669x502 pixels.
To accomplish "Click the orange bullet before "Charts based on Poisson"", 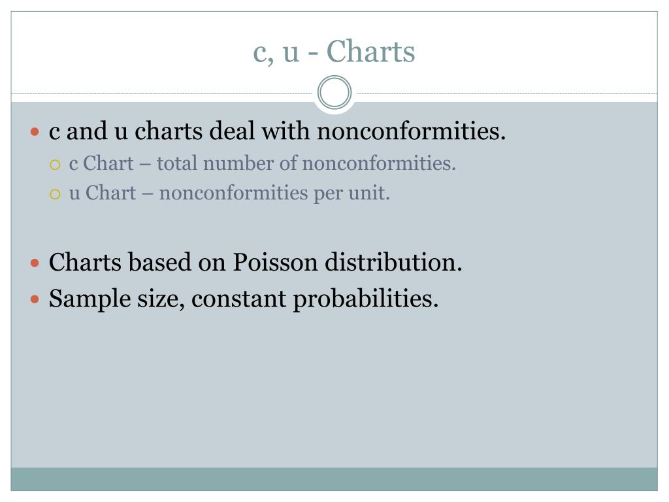I will tap(35, 263).
